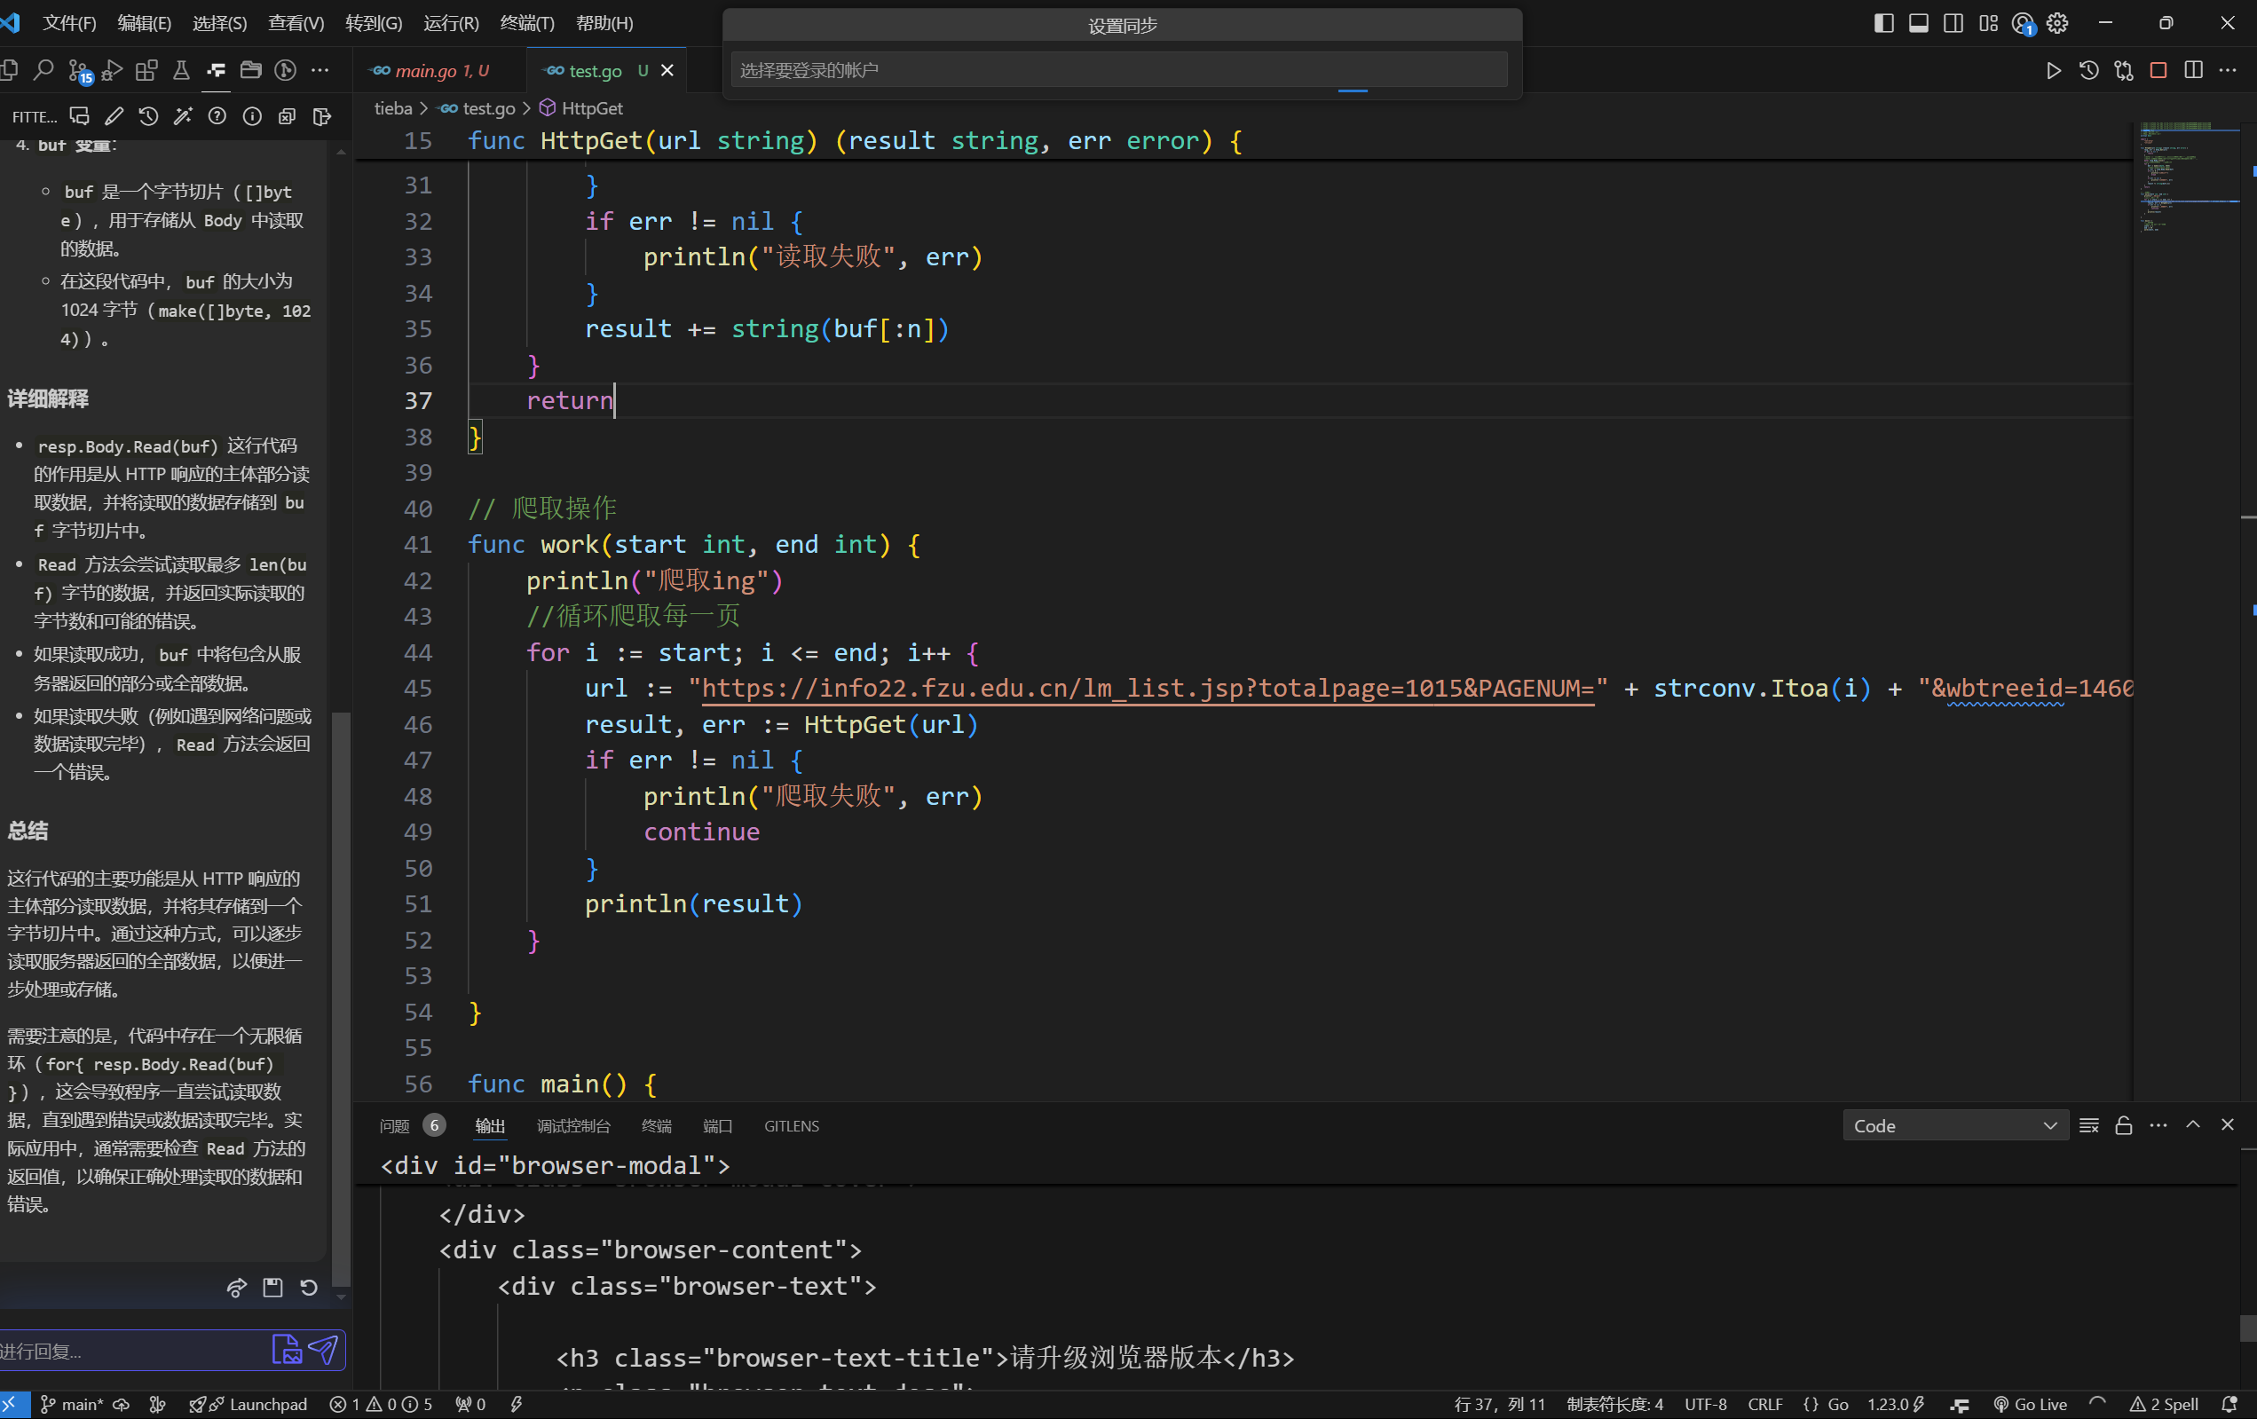Start a new Fitten chat conversation
The height and width of the screenshot is (1419, 2257).
[80, 116]
